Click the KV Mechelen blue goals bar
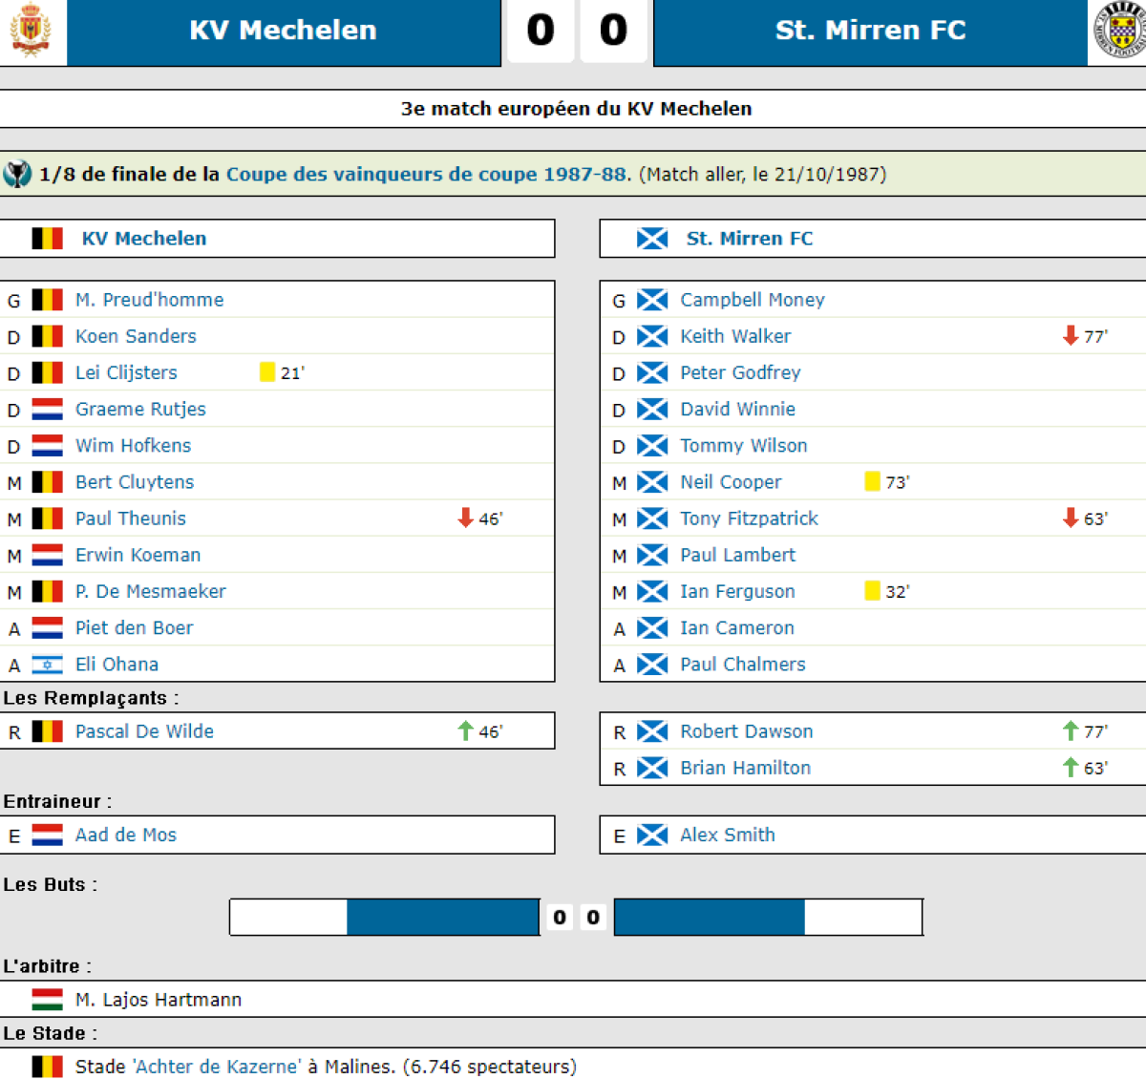Screen dimensions: 1146x1079 (x=443, y=918)
